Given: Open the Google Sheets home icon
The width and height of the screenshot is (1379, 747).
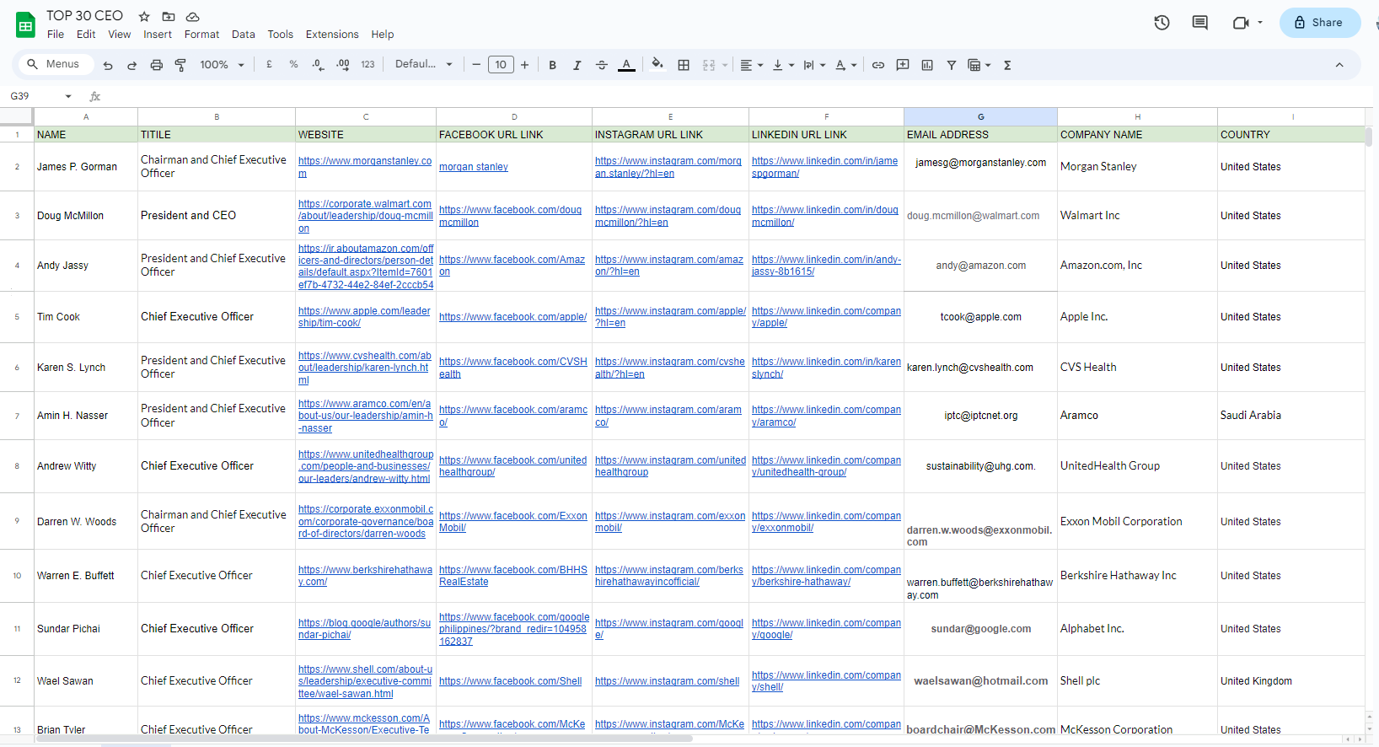Looking at the screenshot, I should tap(25, 25).
